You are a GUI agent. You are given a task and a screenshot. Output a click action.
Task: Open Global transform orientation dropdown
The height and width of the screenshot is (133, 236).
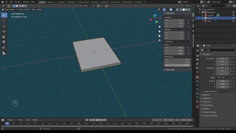pyautogui.click(x=85, y=6)
